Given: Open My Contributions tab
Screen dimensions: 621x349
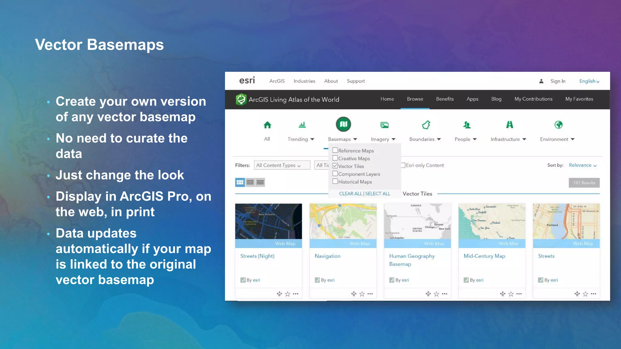Looking at the screenshot, I should coord(533,99).
